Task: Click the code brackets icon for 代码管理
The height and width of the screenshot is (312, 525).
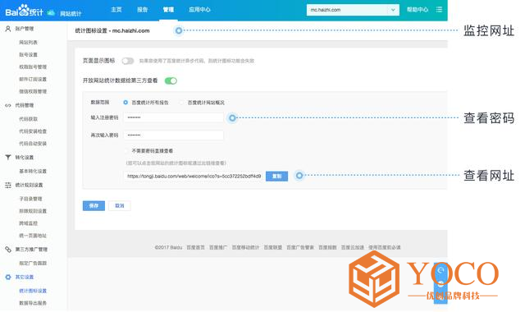Action: [x=8, y=106]
